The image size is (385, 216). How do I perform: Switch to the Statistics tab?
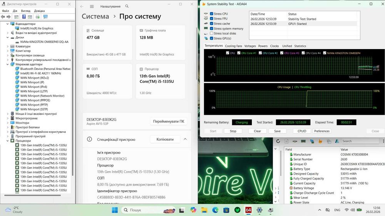300,46
